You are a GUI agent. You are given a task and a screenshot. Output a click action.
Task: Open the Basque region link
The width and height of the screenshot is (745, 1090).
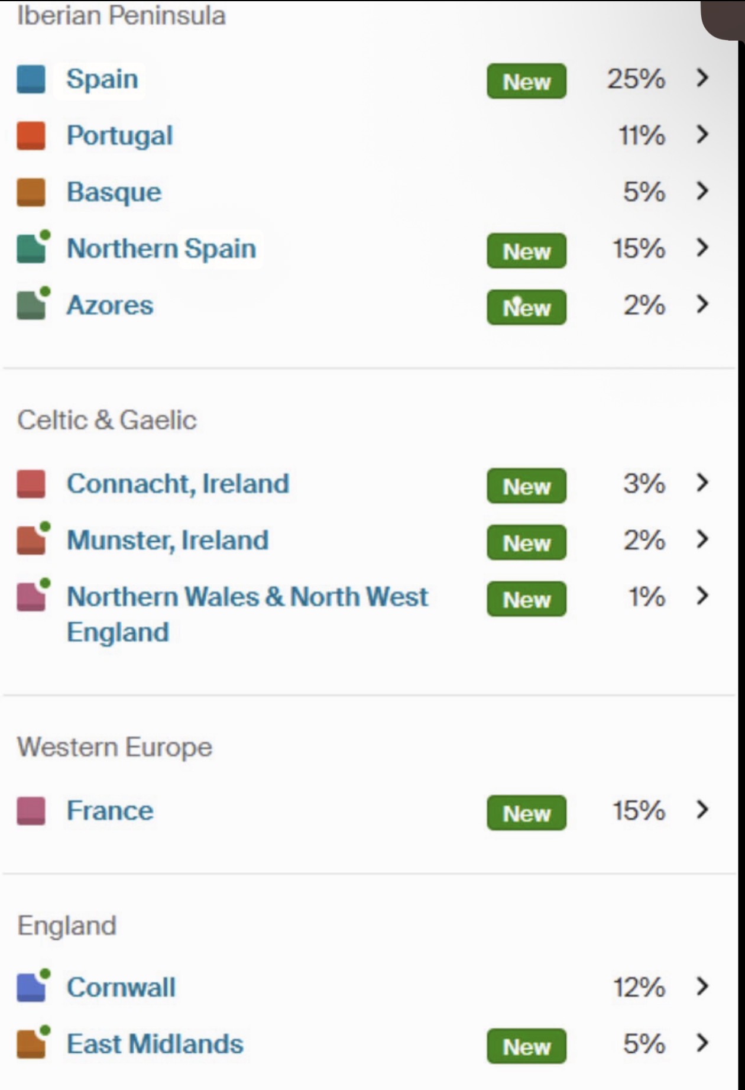(x=114, y=193)
